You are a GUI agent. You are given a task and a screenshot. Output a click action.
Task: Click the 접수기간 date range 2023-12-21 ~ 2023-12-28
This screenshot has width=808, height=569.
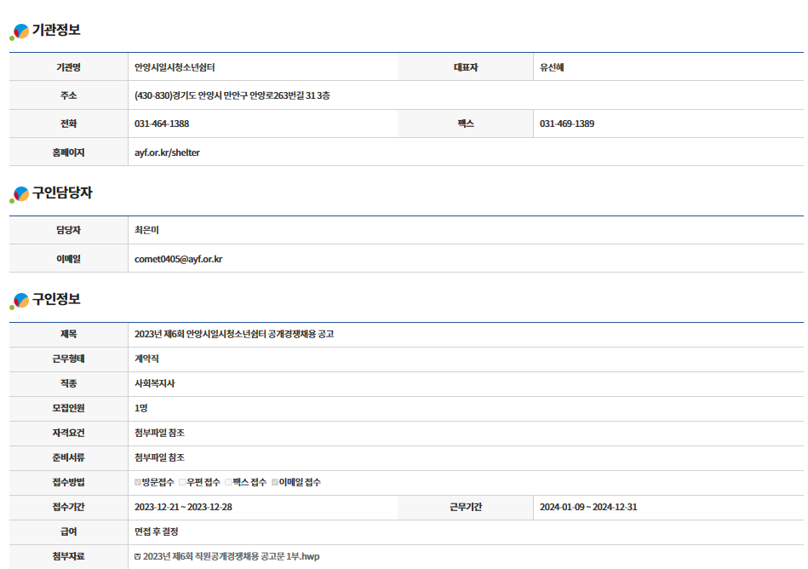tap(183, 508)
